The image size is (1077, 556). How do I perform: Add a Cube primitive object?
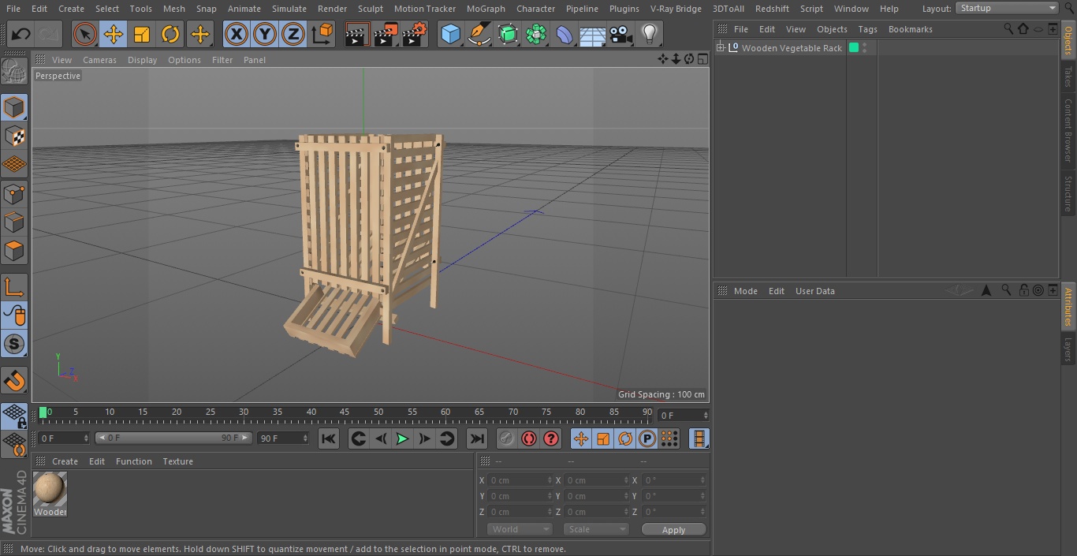click(x=450, y=35)
